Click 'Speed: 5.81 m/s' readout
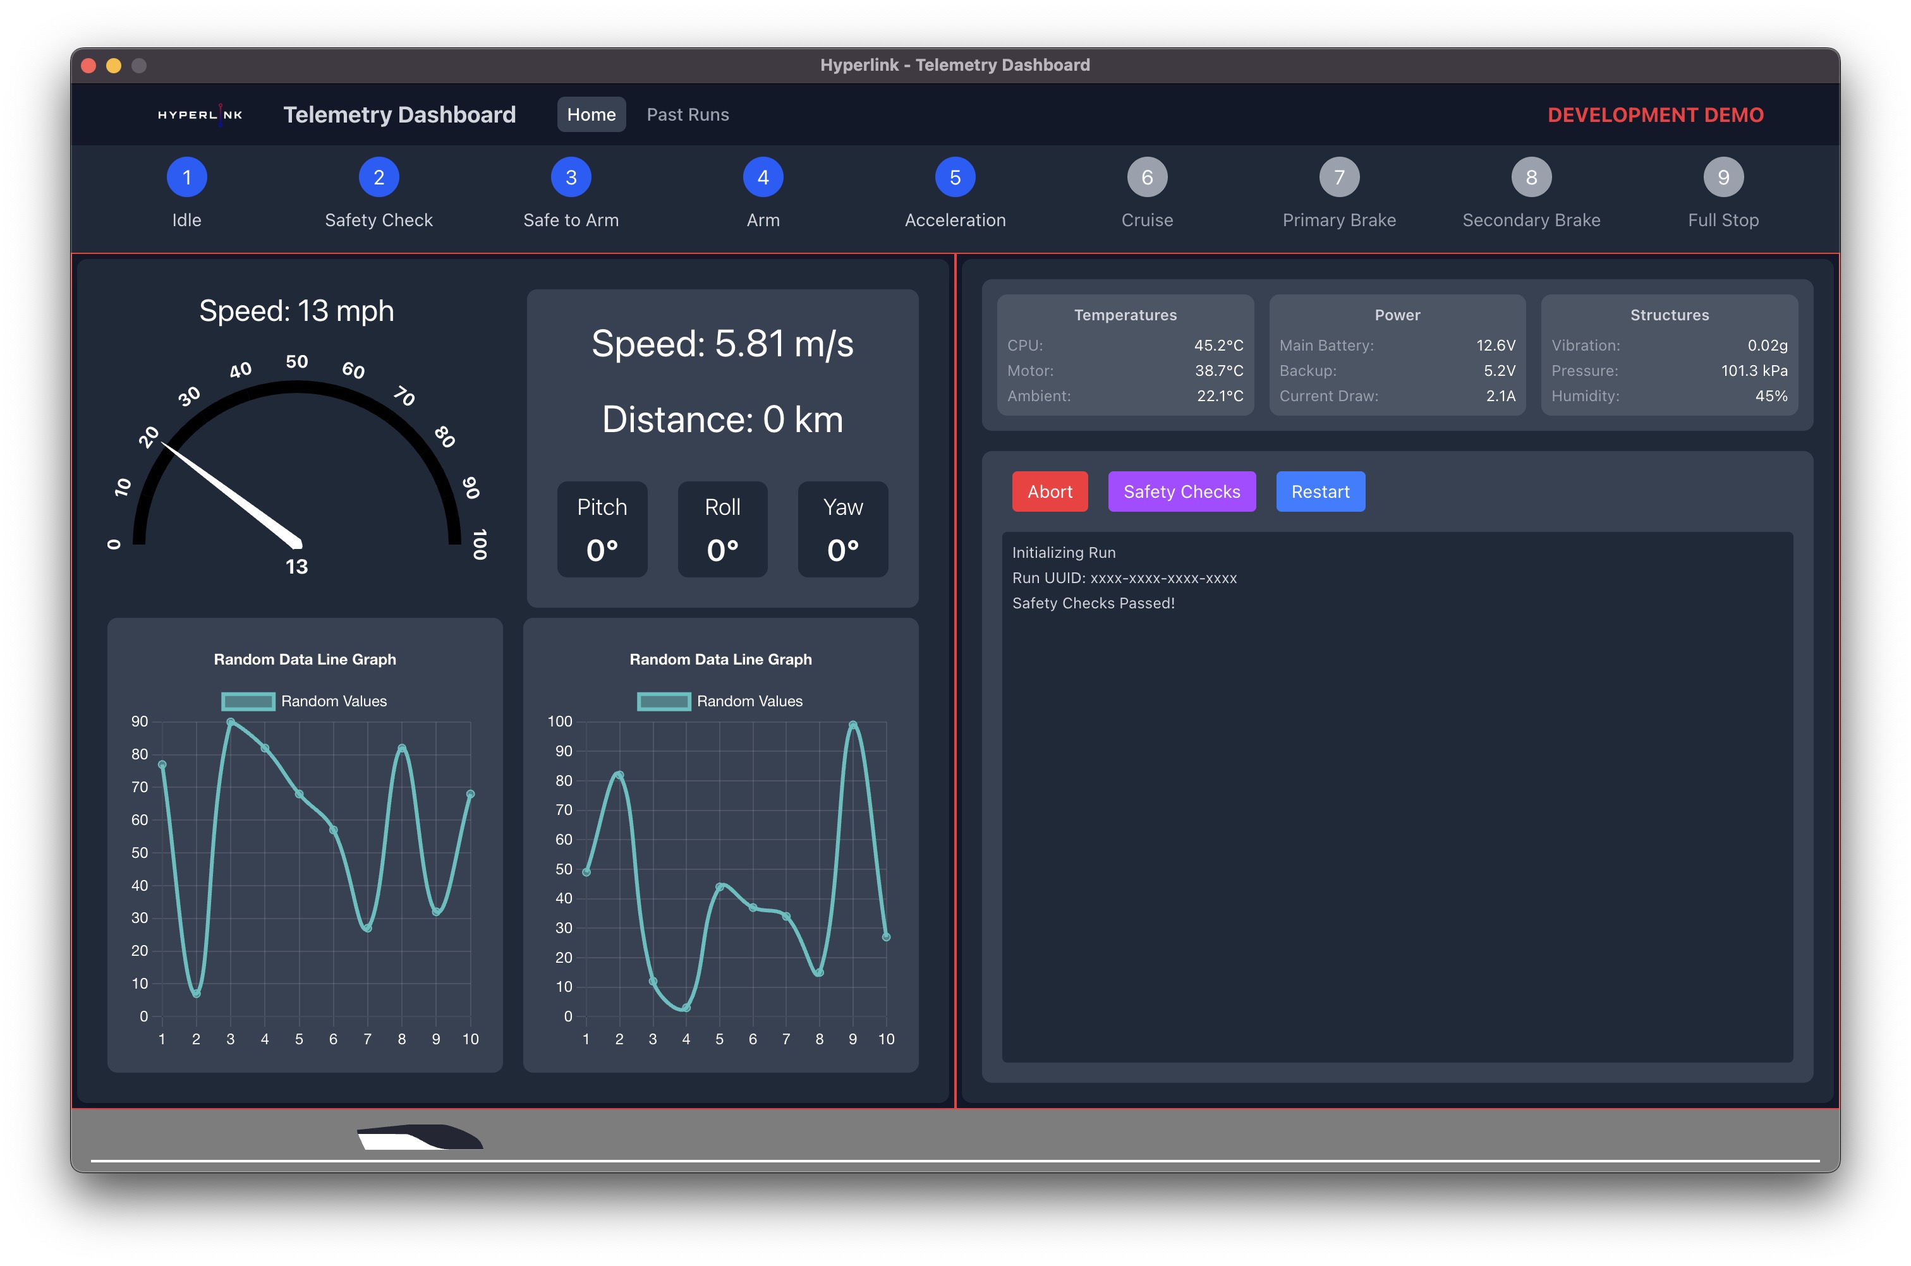The image size is (1911, 1266). pos(722,344)
